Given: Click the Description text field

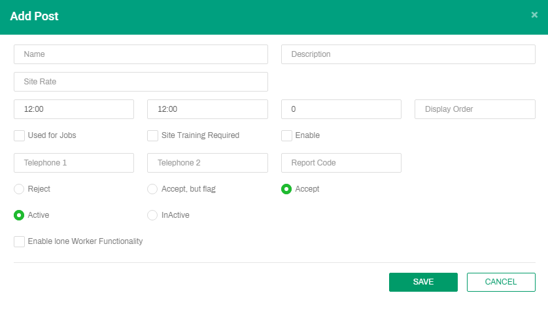Looking at the screenshot, I should (x=408, y=54).
